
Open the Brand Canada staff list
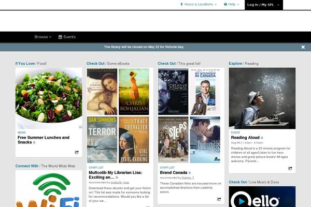pyautogui.click(x=174, y=173)
